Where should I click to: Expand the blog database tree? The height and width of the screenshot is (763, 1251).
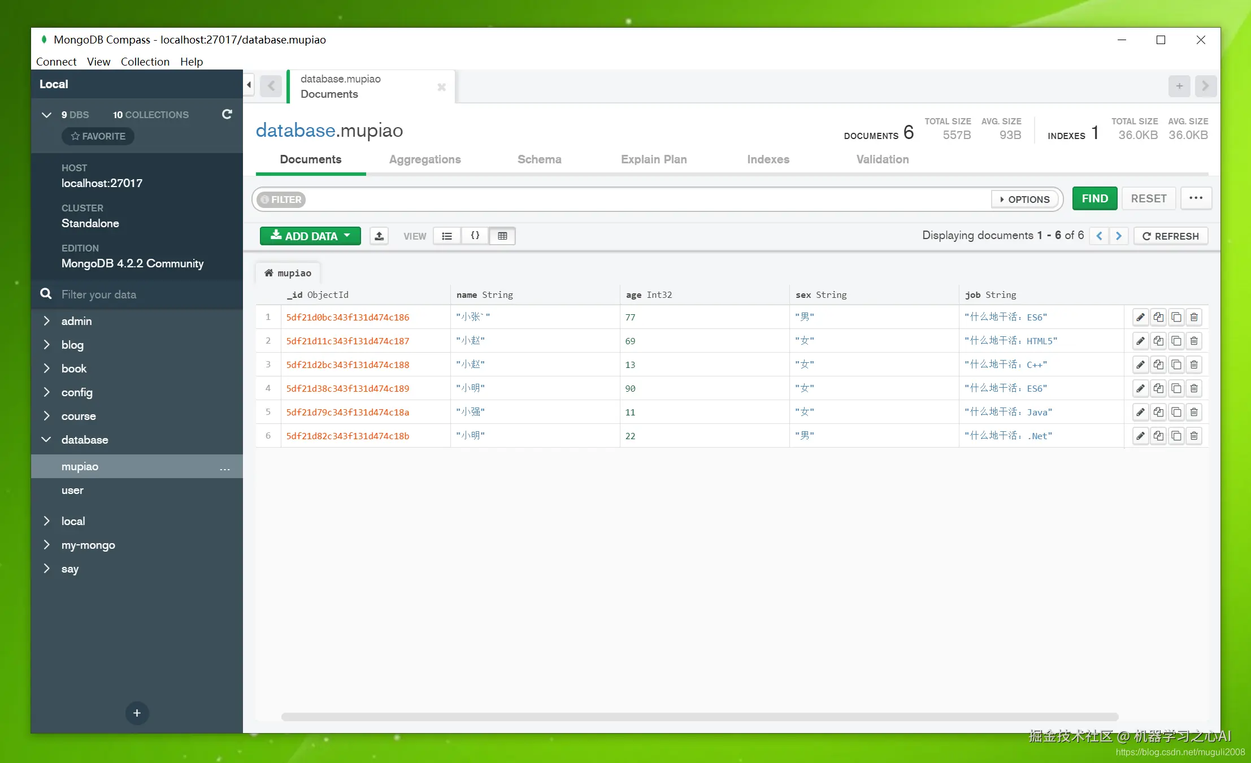(x=47, y=345)
